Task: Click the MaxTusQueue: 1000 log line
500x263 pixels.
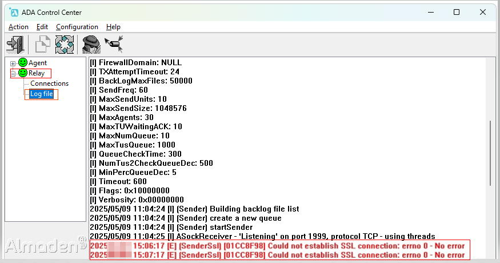Action: 133,145
